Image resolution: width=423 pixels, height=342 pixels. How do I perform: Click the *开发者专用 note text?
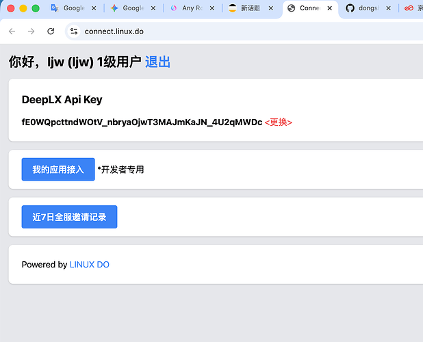pyautogui.click(x=120, y=170)
